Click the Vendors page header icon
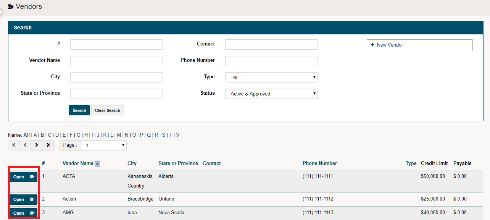Screen dimensions: 490x220 (11, 6)
